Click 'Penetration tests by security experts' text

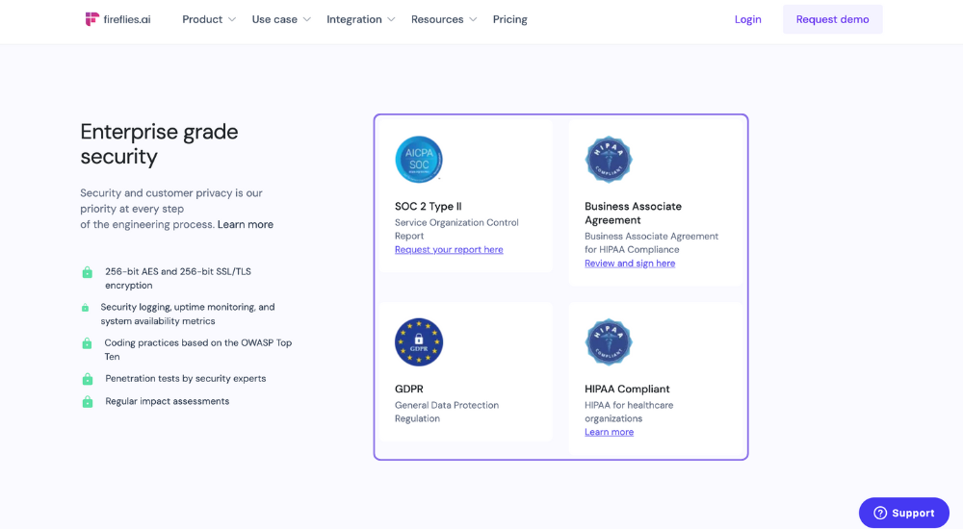[x=186, y=379]
